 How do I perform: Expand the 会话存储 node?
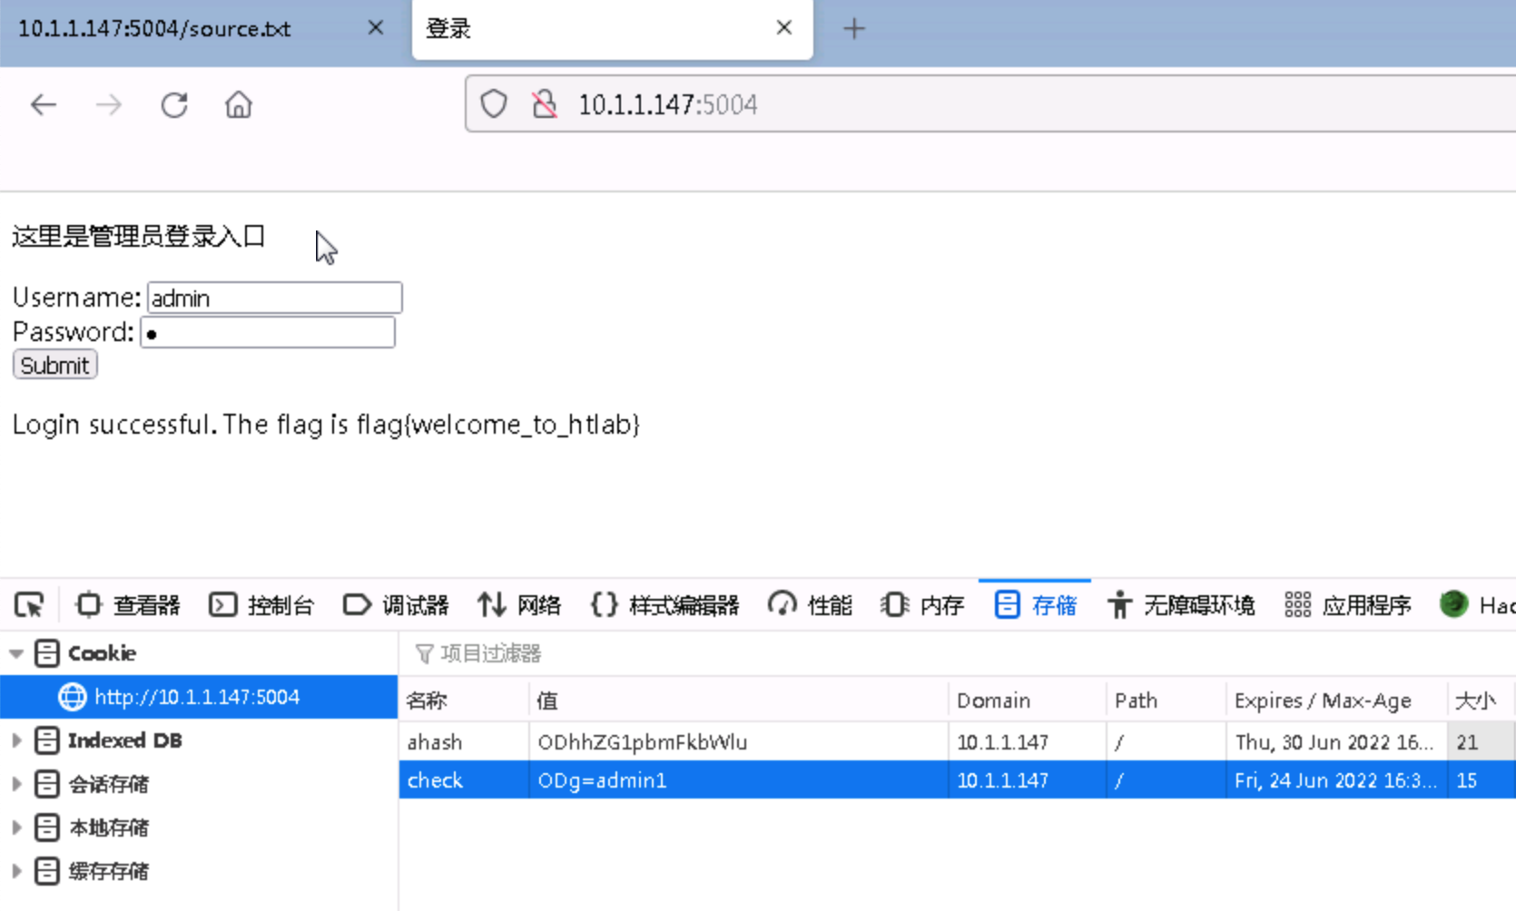16,784
